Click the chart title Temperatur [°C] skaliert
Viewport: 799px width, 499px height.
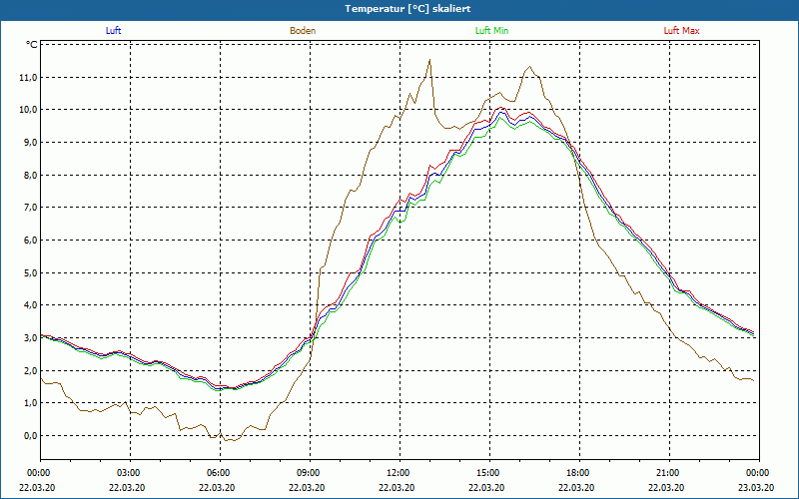[407, 9]
